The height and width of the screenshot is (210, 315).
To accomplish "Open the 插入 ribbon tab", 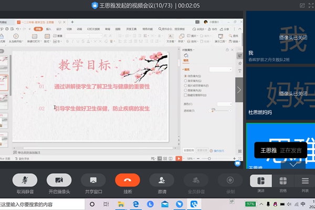I will tap(48, 29).
